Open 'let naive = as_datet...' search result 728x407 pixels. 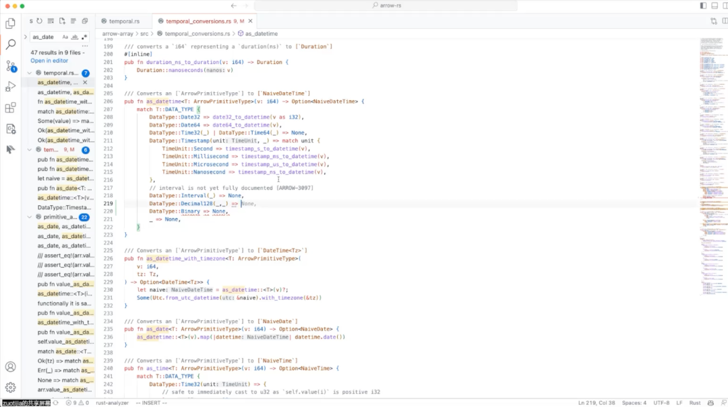click(65, 178)
